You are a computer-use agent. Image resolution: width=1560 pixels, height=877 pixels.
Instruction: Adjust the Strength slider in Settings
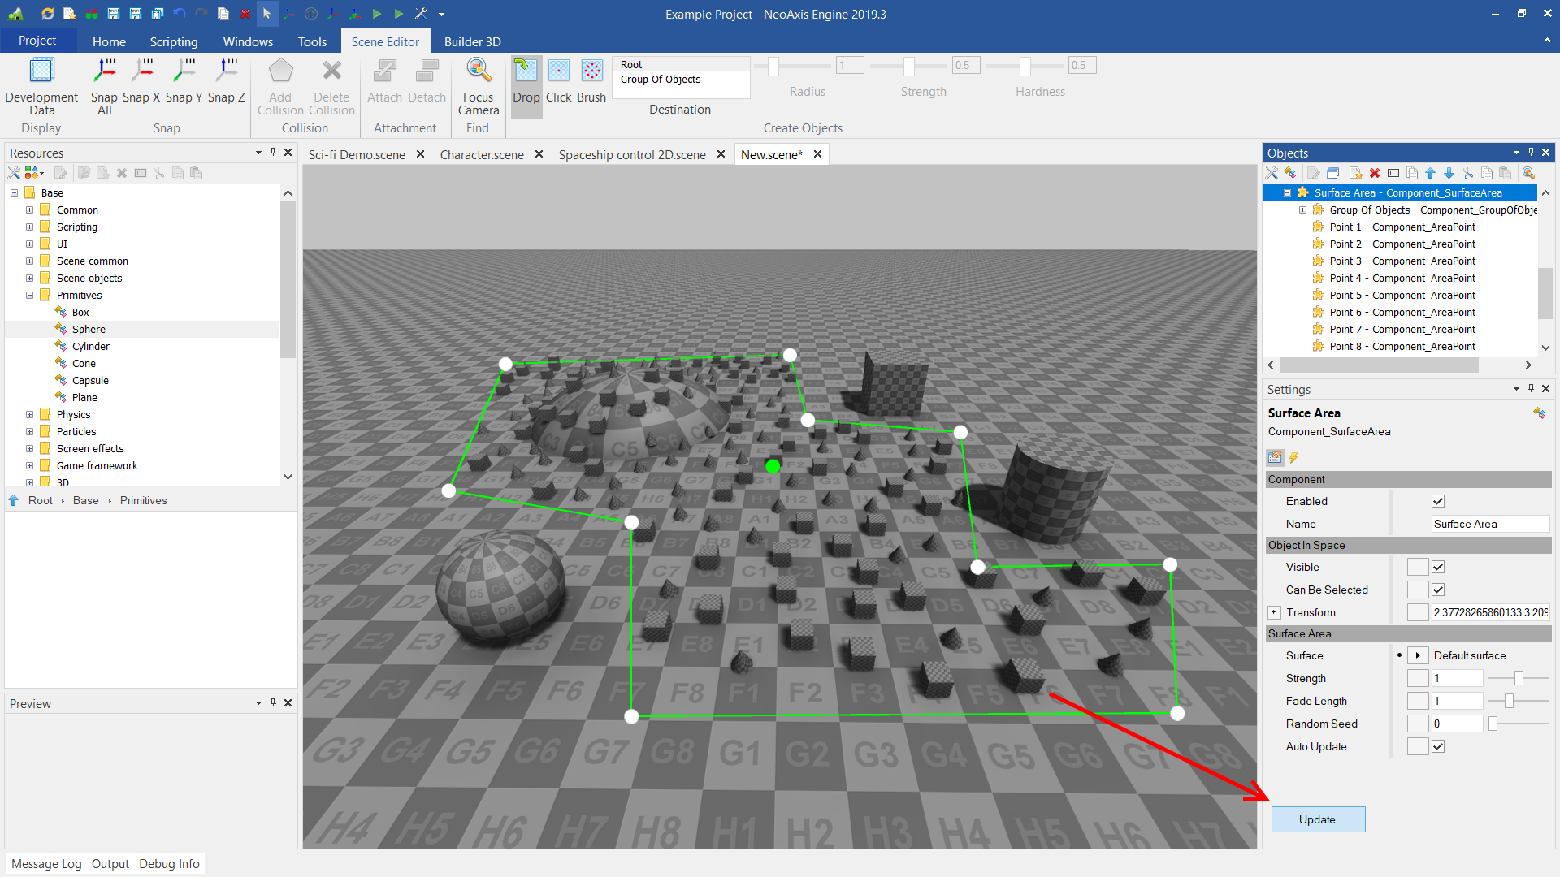coord(1518,678)
